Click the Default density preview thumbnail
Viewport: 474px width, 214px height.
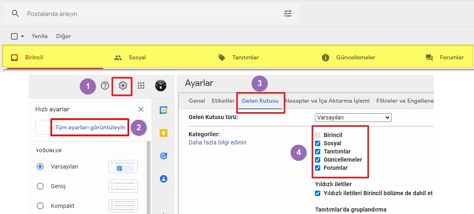coord(123,167)
